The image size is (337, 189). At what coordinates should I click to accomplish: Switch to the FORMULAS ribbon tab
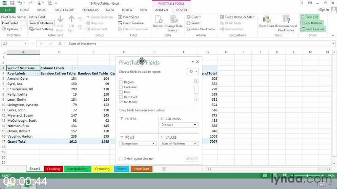90,10
